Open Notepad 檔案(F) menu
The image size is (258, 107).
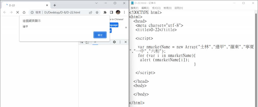[x=135, y=8]
